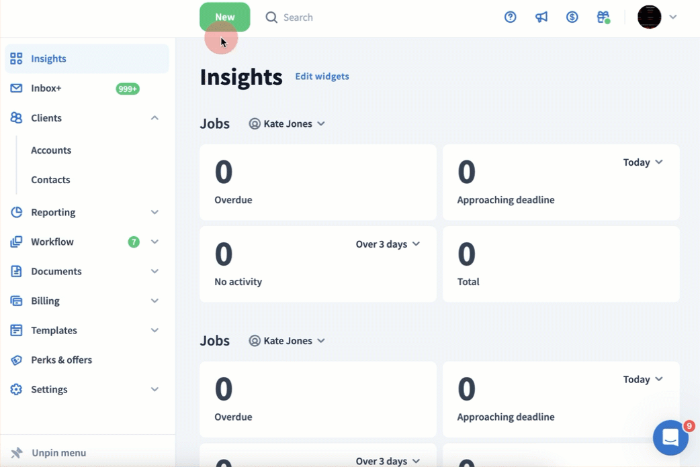This screenshot has width=700, height=467.
Task: Click the green New button
Action: coord(224,17)
